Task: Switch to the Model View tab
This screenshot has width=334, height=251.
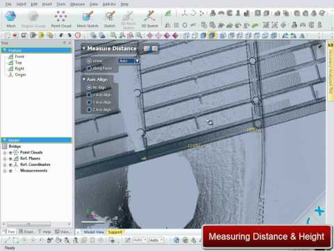Action: coord(94,232)
